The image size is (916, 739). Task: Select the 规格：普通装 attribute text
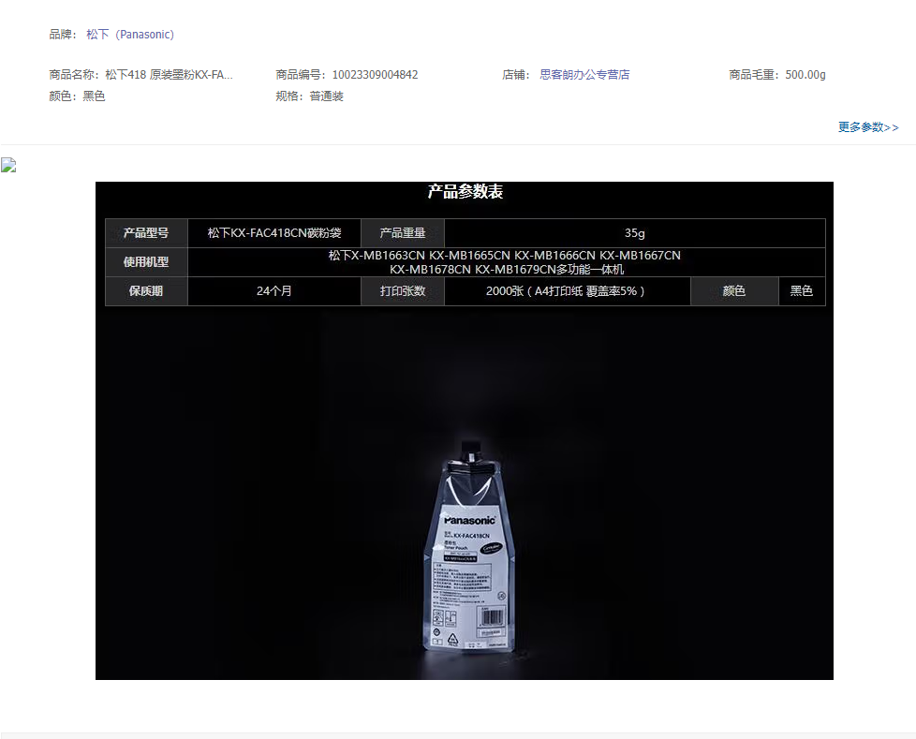point(310,96)
